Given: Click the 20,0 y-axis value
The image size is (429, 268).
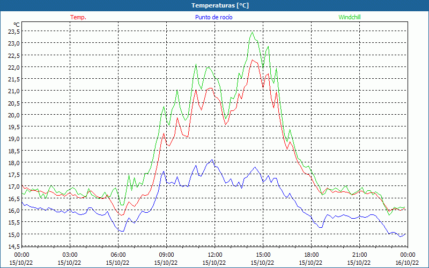Looking at the screenshot, I should point(14,115).
